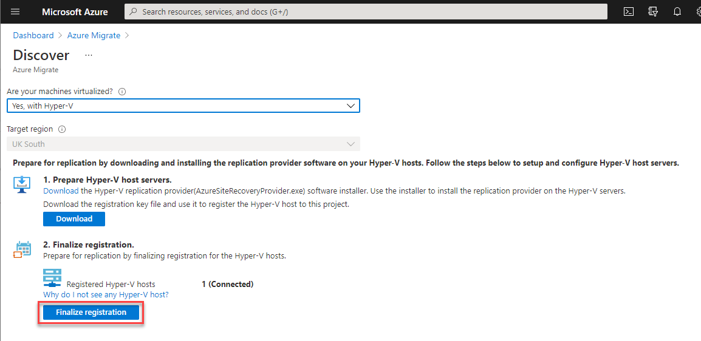Open the UK South target region dropdown
Screen dimensions: 701x341
click(x=183, y=144)
